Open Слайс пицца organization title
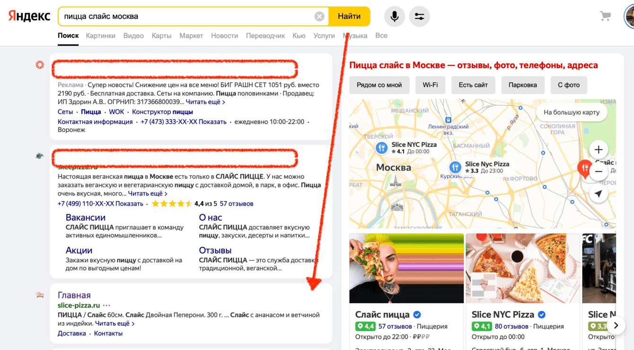The height and width of the screenshot is (350, 634). pyautogui.click(x=382, y=314)
